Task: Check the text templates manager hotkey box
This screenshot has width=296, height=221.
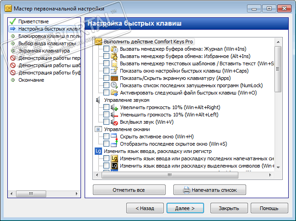Action: click(x=106, y=63)
